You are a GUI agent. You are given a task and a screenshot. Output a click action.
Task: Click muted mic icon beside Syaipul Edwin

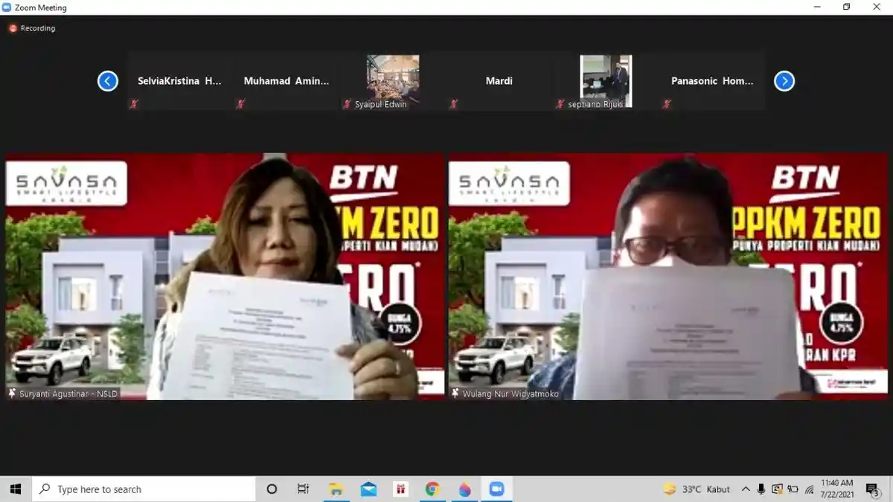coord(347,104)
